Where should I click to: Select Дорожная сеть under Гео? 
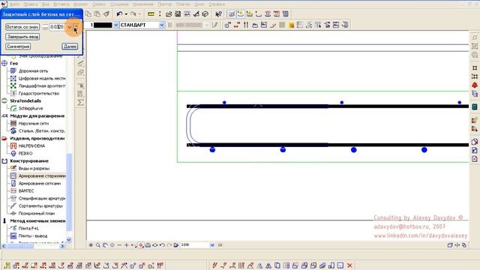point(33,70)
